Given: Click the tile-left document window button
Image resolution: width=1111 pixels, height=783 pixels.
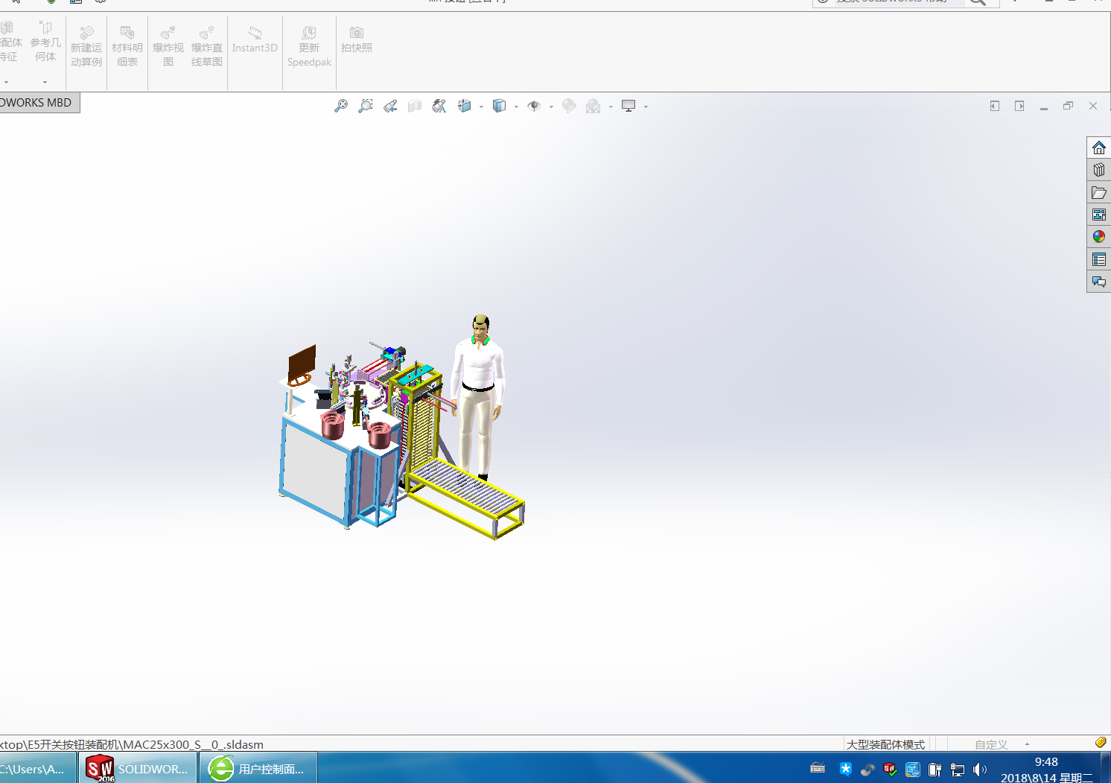Looking at the screenshot, I should 995,107.
